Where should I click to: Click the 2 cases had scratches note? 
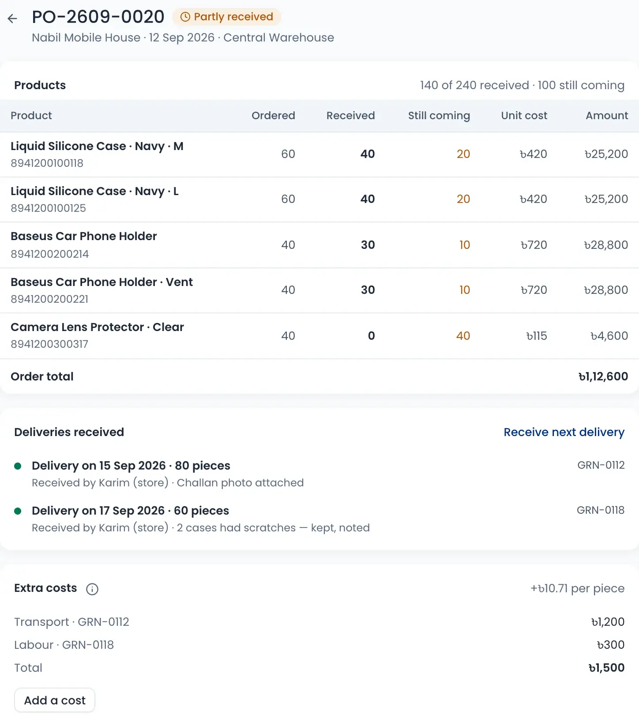point(273,528)
